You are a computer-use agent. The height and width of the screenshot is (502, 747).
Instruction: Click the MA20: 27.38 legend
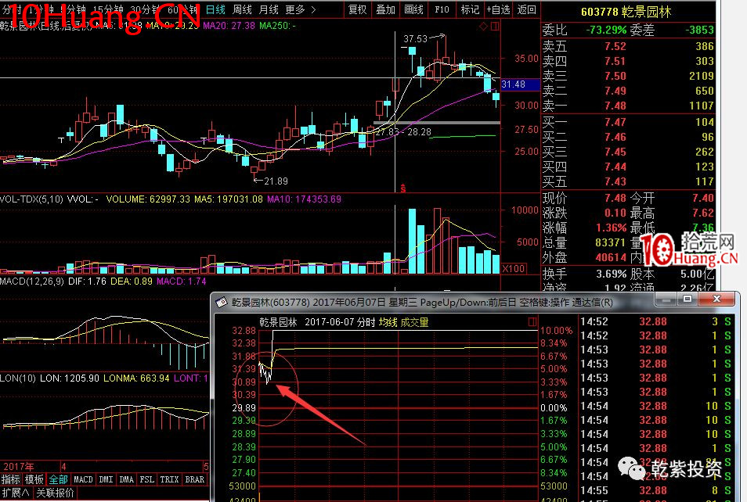pyautogui.click(x=229, y=25)
